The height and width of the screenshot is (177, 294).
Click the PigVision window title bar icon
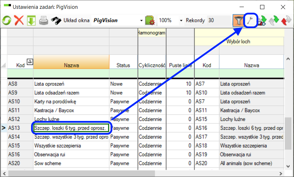(7, 5)
